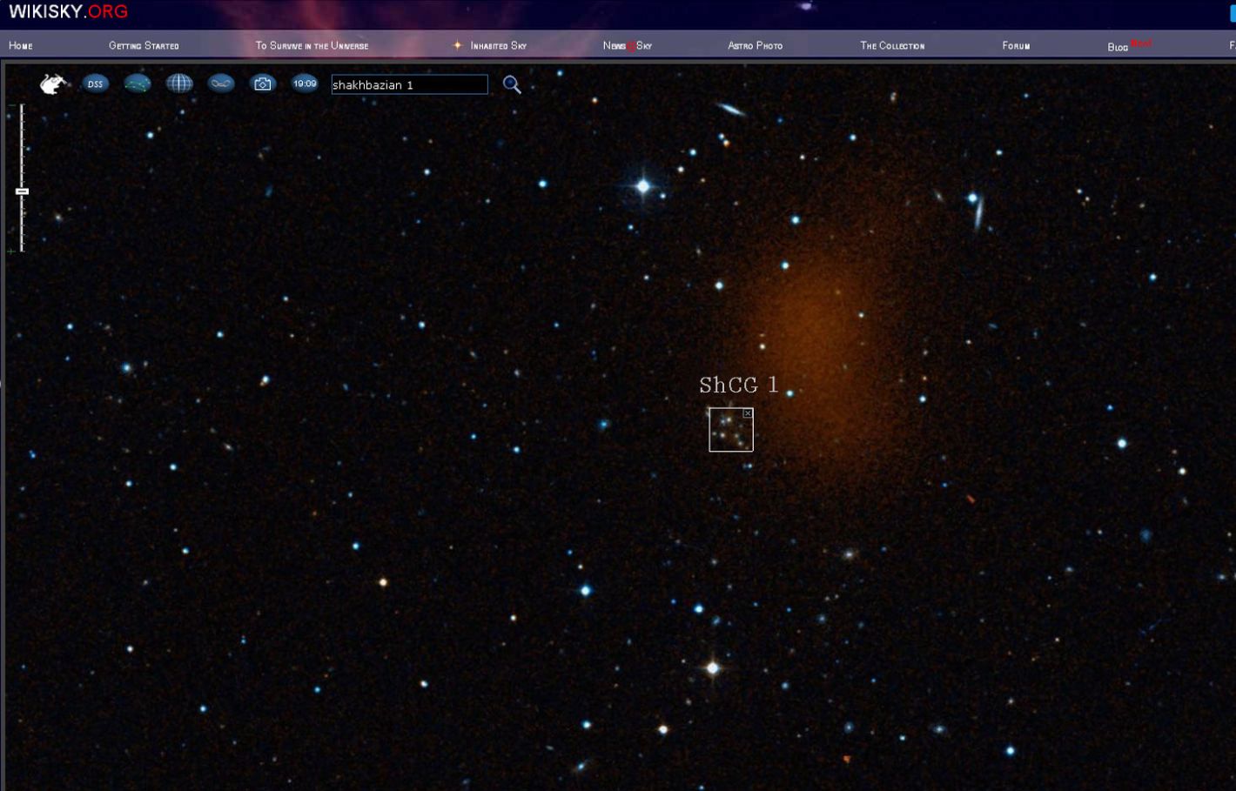The width and height of the screenshot is (1236, 791).
Task: Close the ShCG 1 selection box
Action: click(x=748, y=413)
